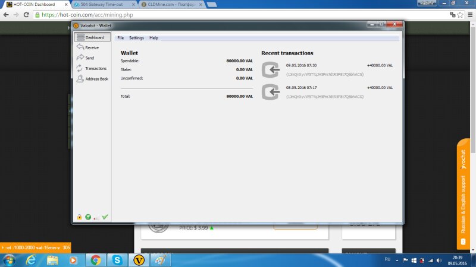Check the network connection bars icon
This screenshot has height=267, width=476.
[96, 218]
